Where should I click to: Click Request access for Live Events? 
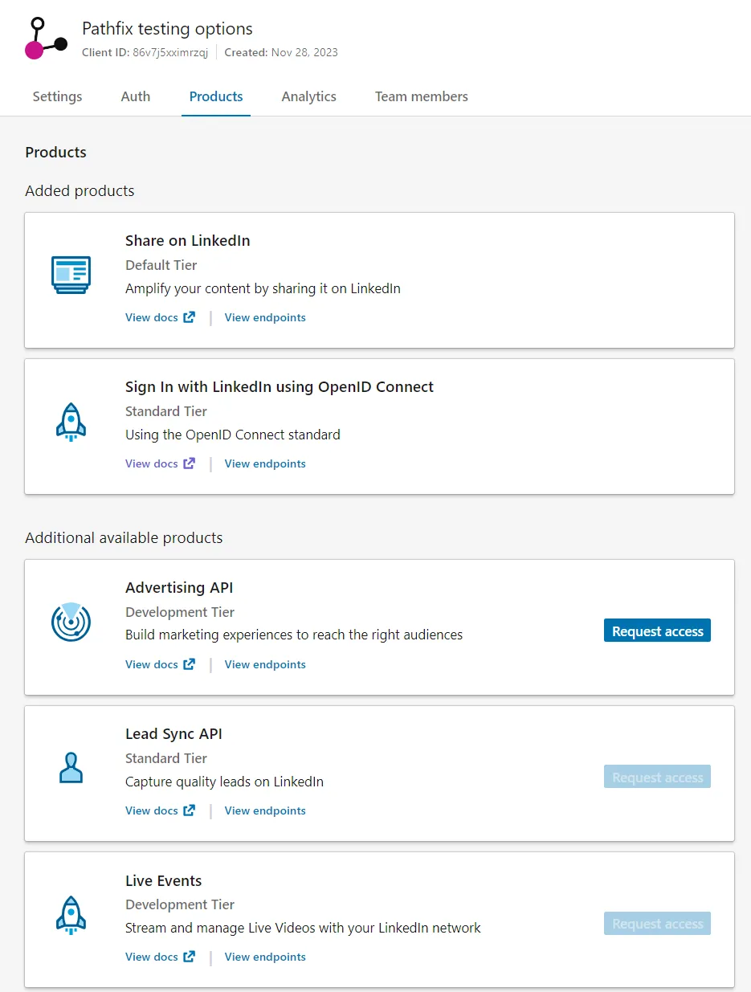[x=657, y=924]
